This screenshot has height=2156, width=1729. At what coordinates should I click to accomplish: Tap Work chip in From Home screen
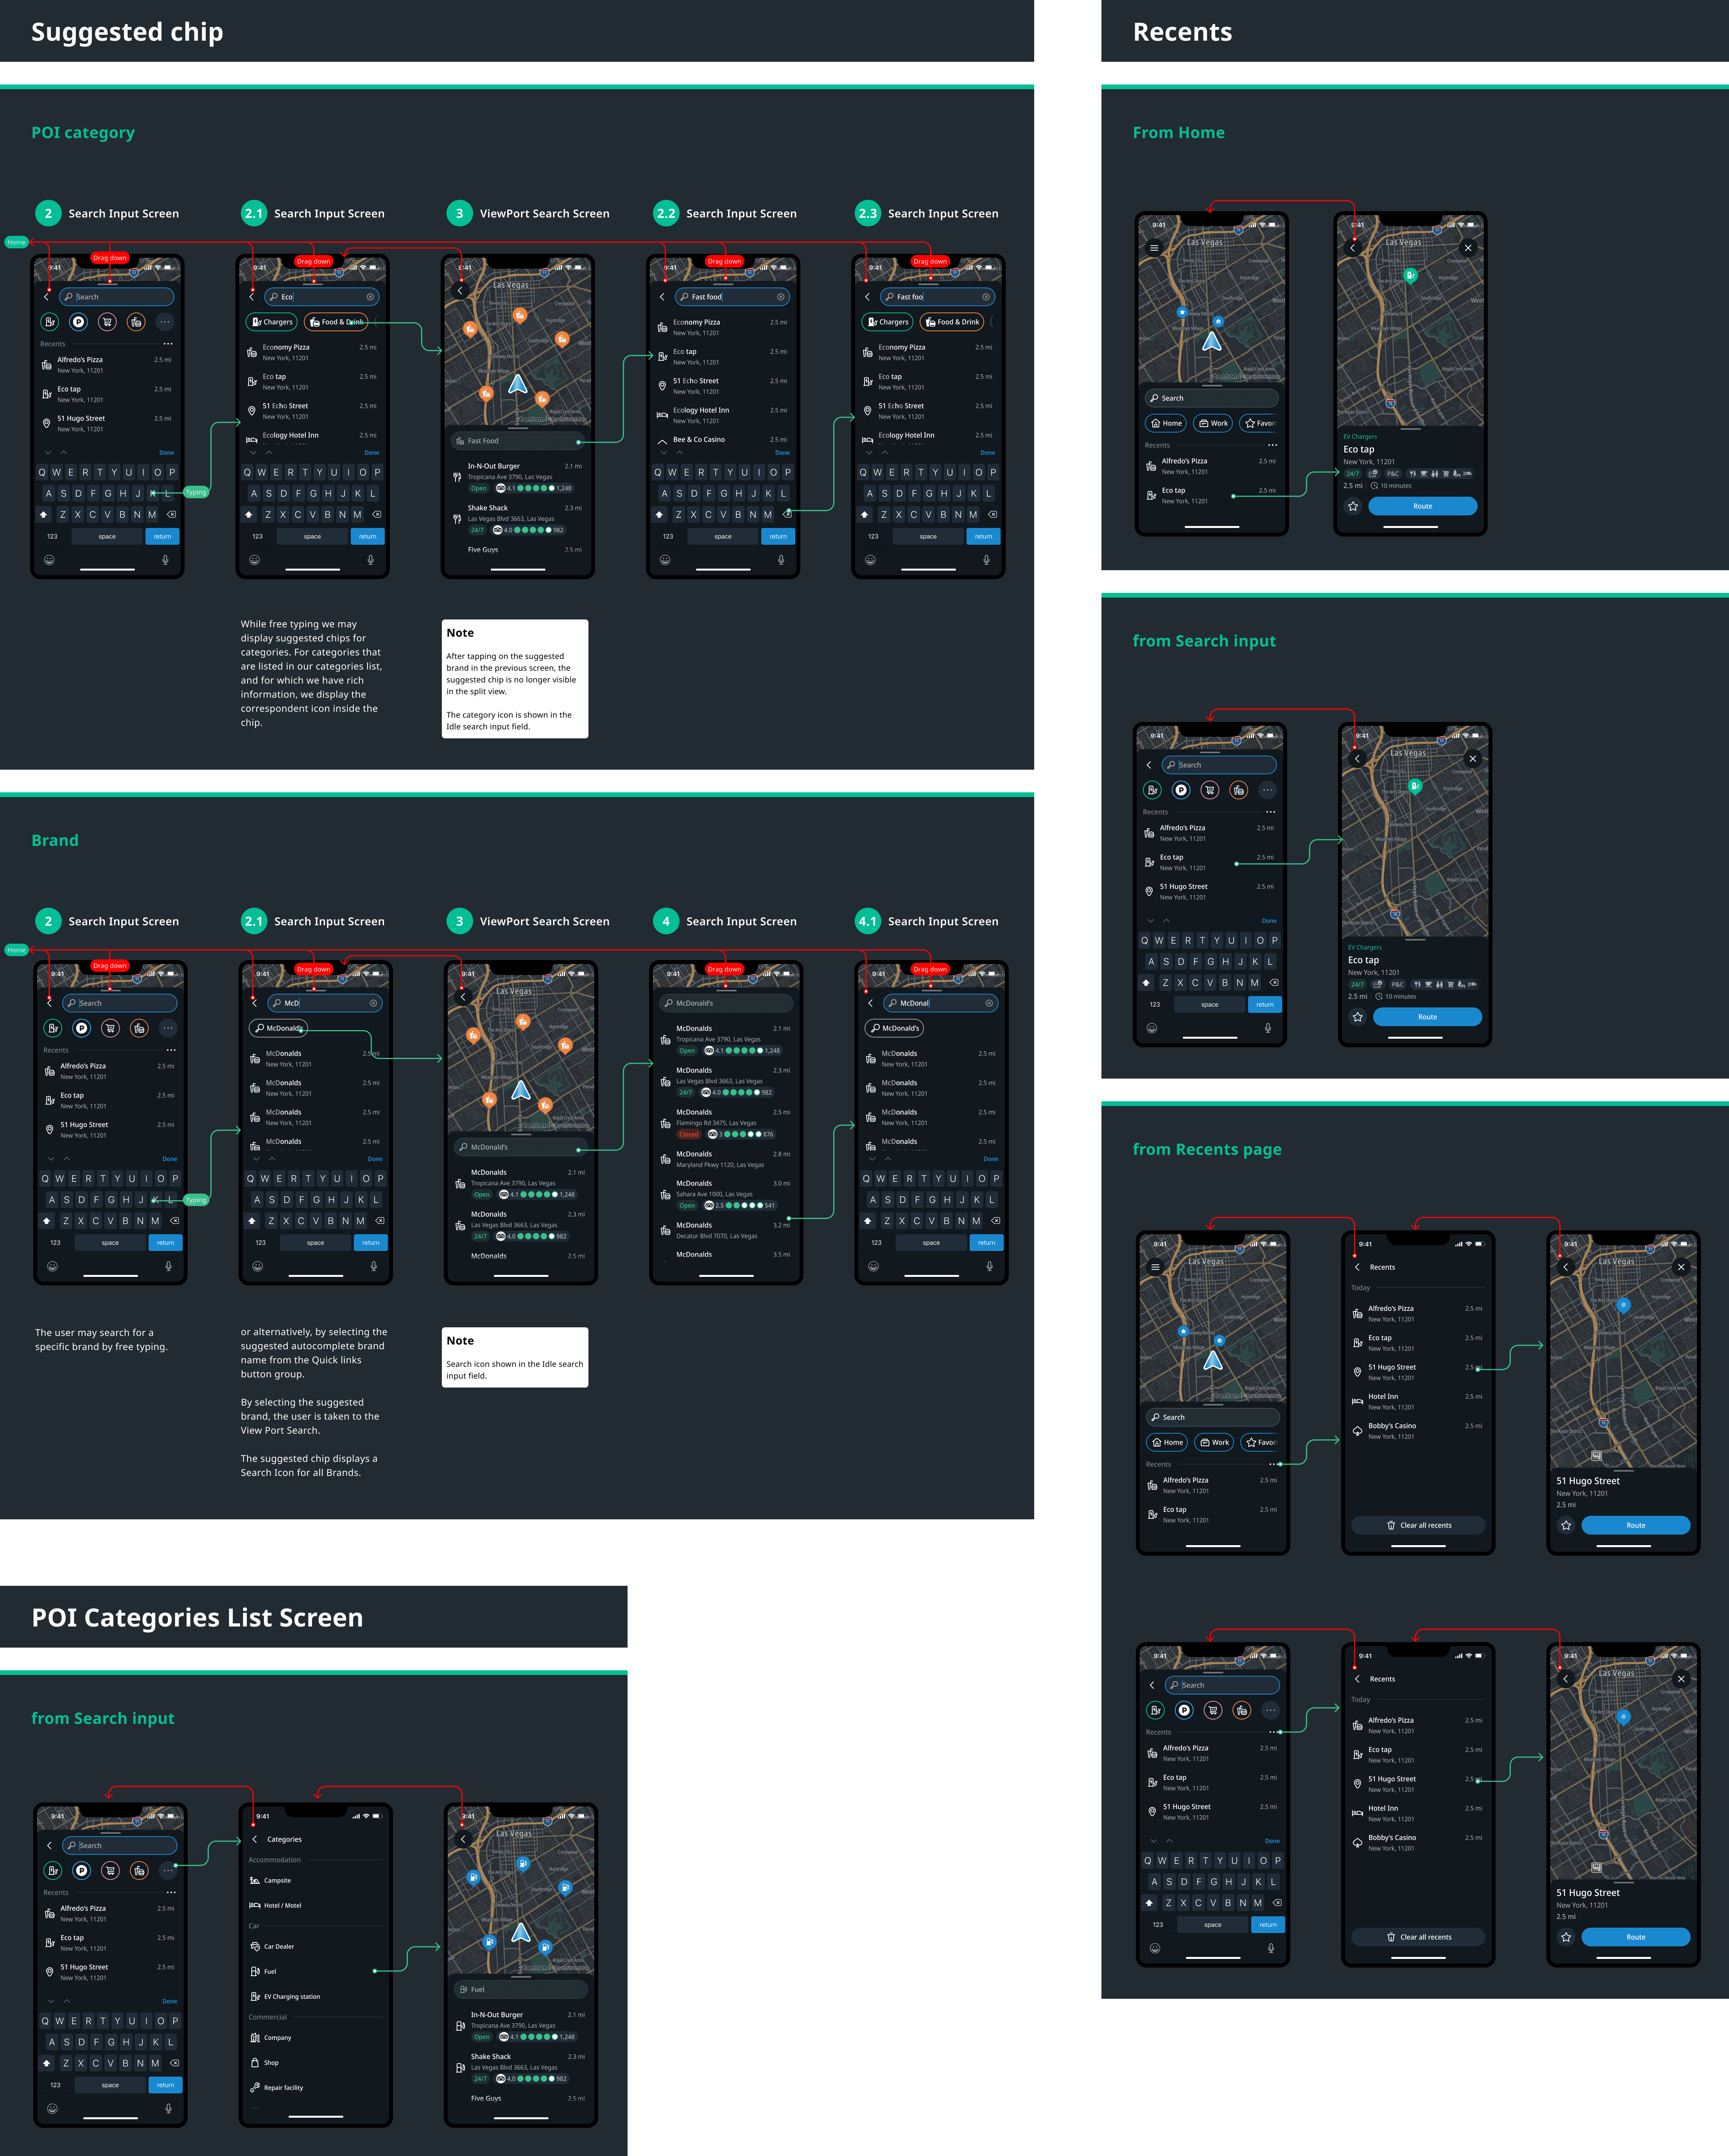pyautogui.click(x=1213, y=423)
